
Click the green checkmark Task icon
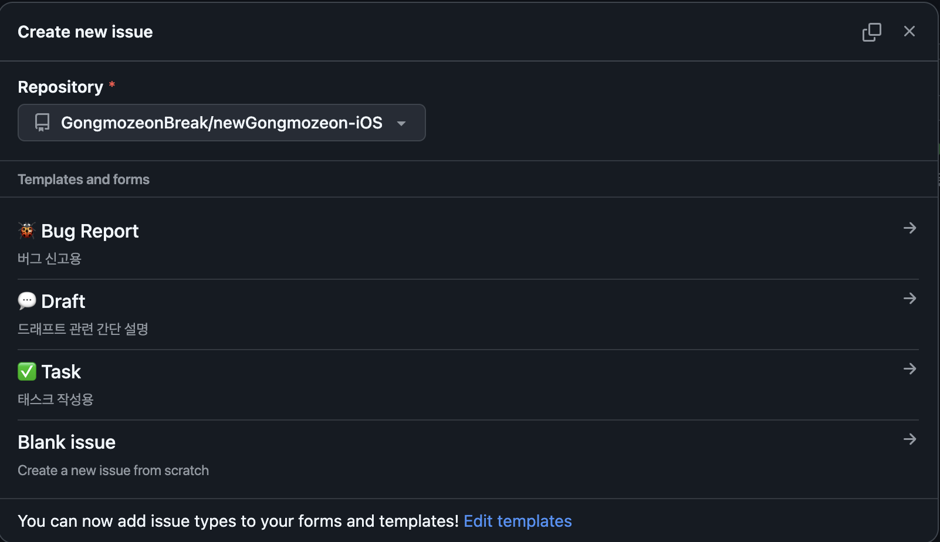27,371
